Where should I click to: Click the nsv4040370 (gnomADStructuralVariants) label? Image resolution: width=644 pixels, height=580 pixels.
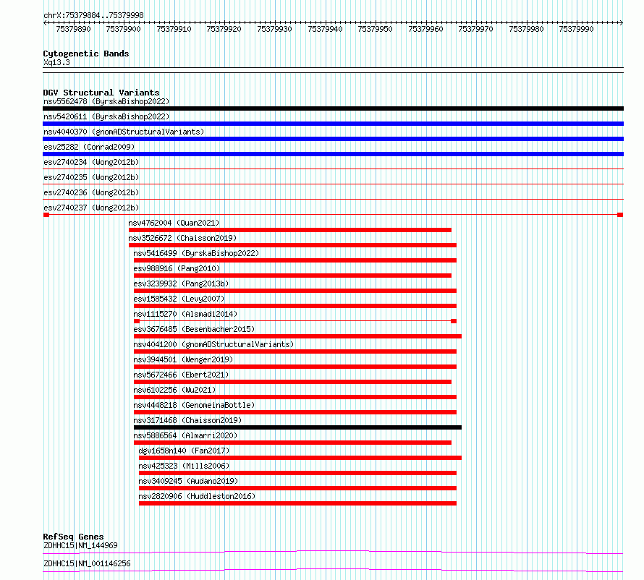point(124,132)
